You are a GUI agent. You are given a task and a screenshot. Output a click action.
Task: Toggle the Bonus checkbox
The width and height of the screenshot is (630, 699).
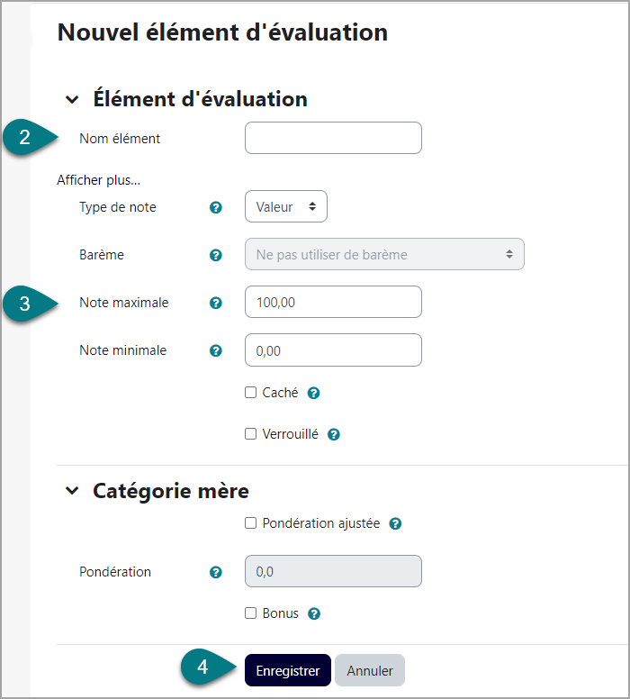pos(251,613)
